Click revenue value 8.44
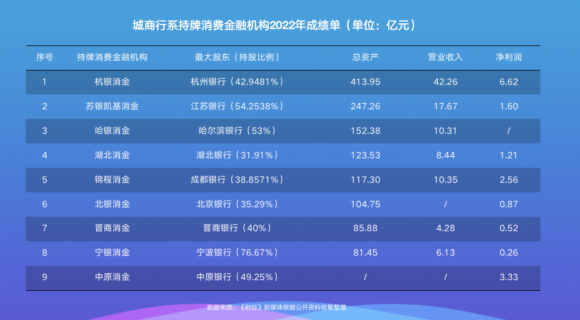The image size is (580, 320). (x=445, y=155)
